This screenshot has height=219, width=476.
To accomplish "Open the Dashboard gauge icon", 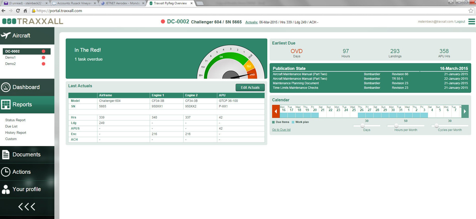I will pyautogui.click(x=6, y=87).
